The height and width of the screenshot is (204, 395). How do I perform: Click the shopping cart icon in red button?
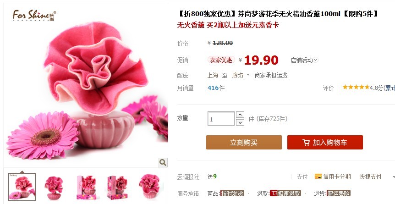point(306,143)
